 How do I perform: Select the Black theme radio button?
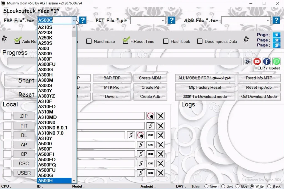pyautogui.click(x=269, y=186)
